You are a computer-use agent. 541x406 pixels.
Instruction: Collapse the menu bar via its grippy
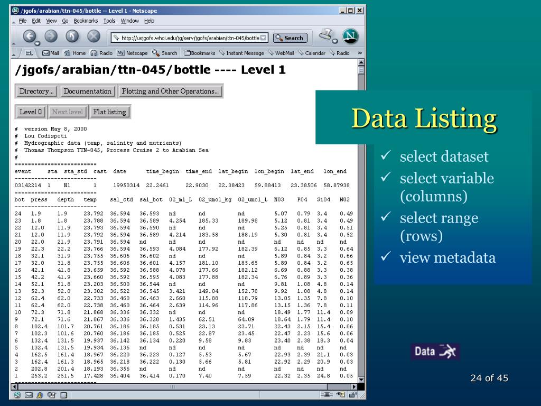tap(14, 22)
